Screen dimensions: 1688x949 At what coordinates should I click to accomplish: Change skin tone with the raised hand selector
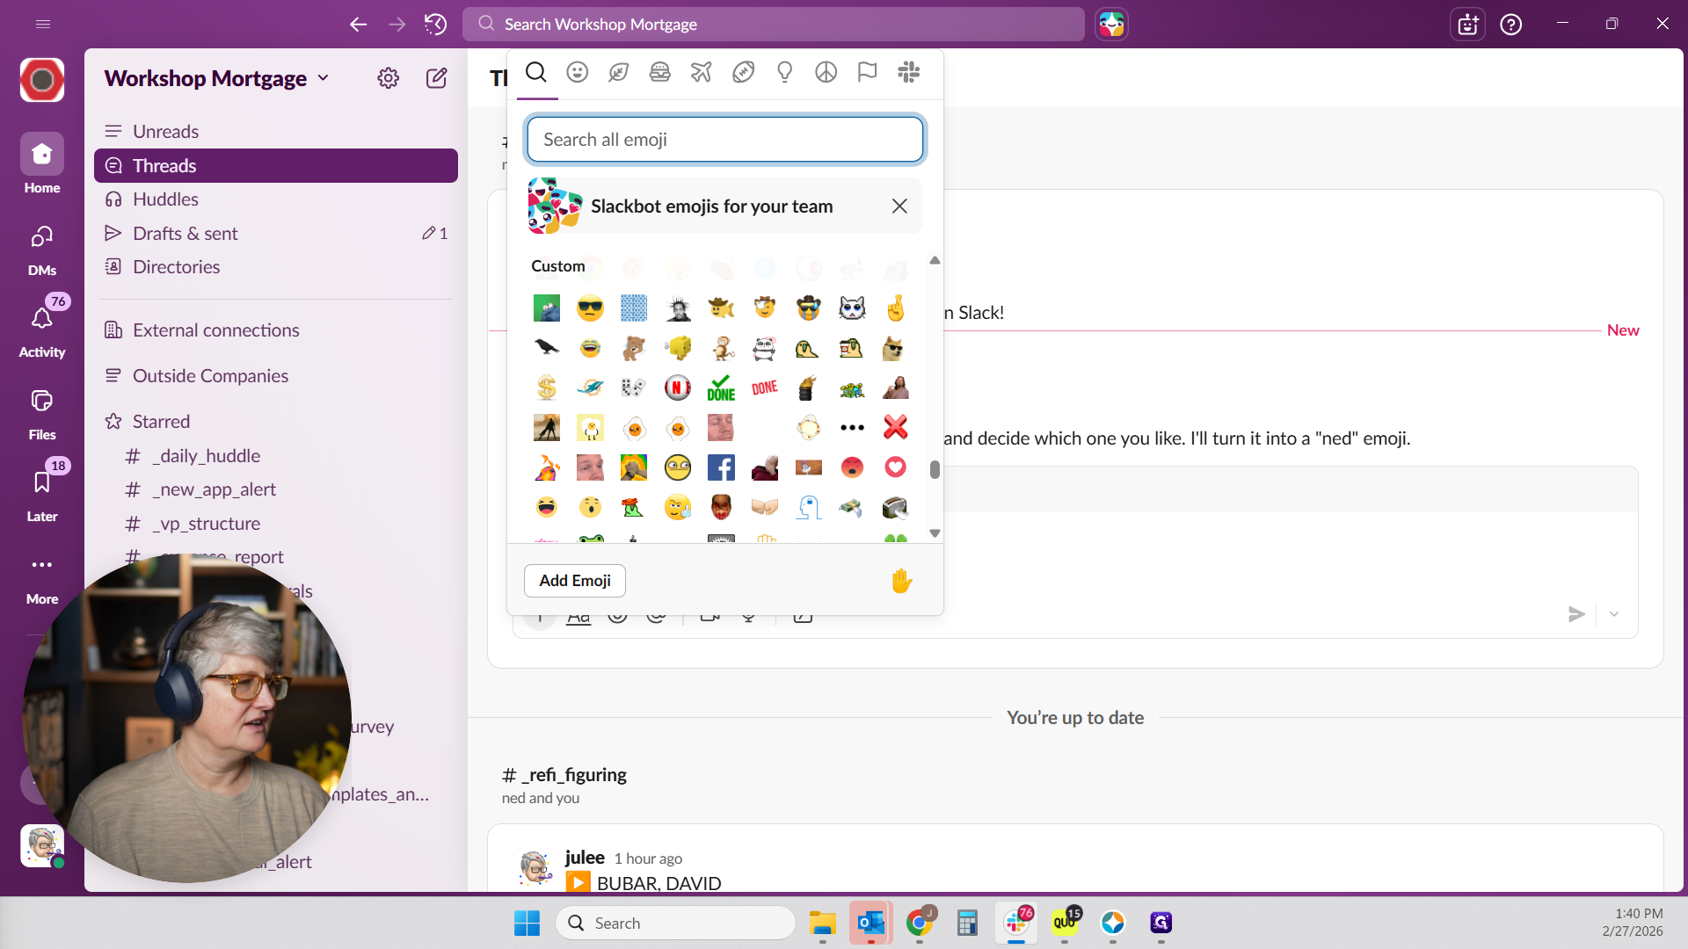[899, 580]
